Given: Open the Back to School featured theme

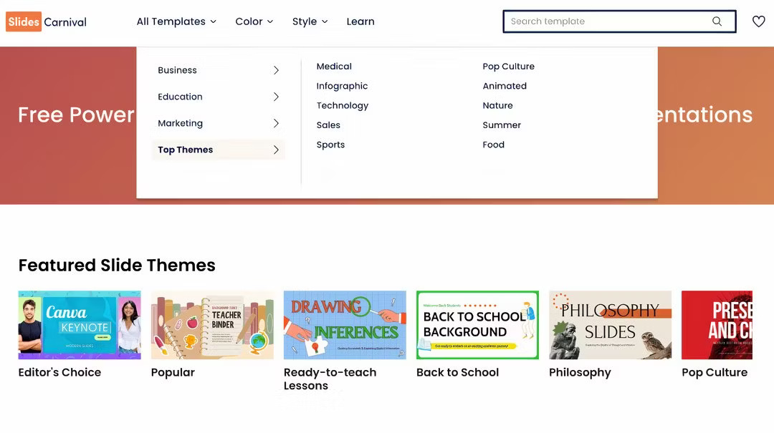Looking at the screenshot, I should point(477,324).
